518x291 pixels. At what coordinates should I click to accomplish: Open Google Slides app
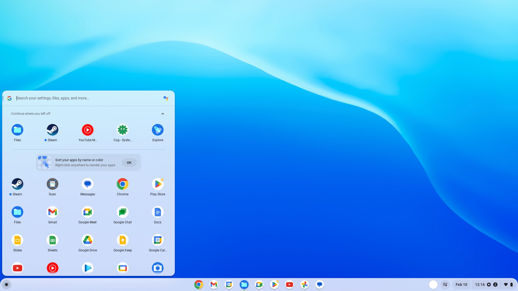[x=17, y=240]
